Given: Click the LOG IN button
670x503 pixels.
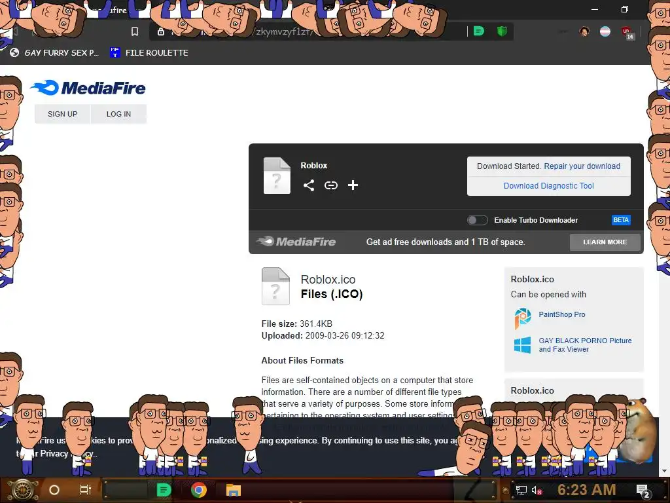Looking at the screenshot, I should [x=119, y=114].
